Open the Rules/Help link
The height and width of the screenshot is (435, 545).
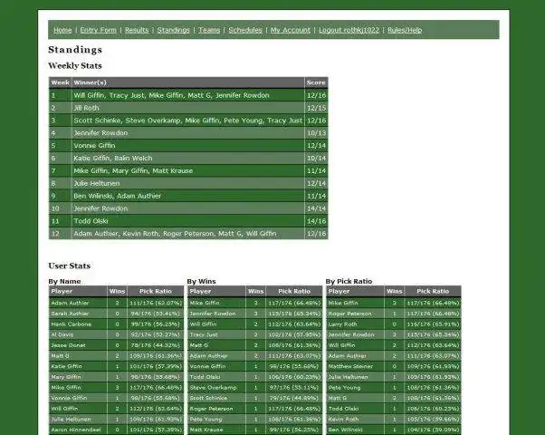[x=405, y=30]
